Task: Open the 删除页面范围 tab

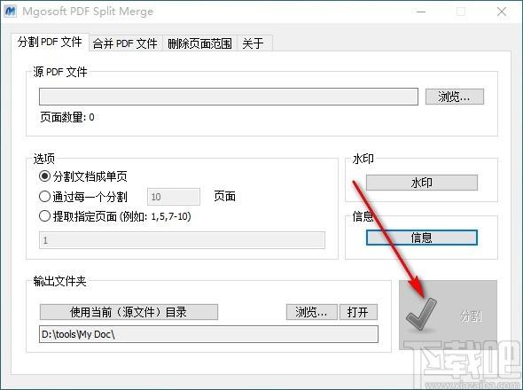Action: pyautogui.click(x=199, y=43)
